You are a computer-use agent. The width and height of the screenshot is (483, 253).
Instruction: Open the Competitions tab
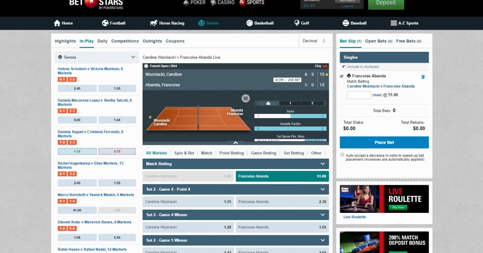tap(125, 41)
